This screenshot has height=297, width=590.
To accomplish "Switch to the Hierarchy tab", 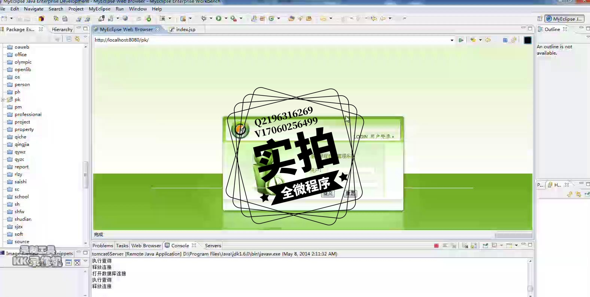I will 62,29.
